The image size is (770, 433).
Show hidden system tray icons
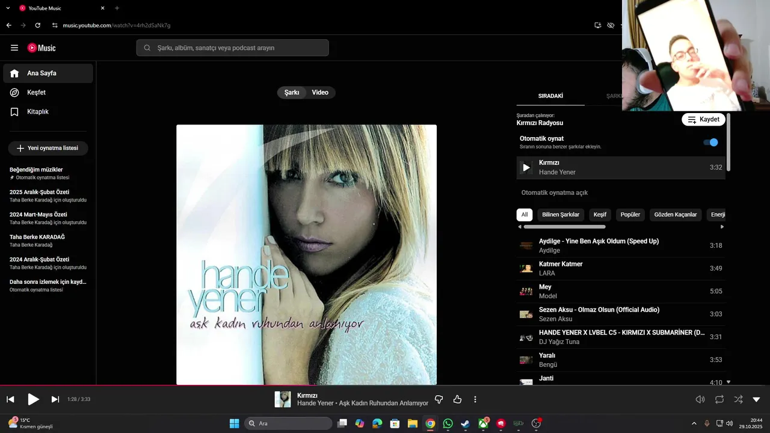point(694,423)
